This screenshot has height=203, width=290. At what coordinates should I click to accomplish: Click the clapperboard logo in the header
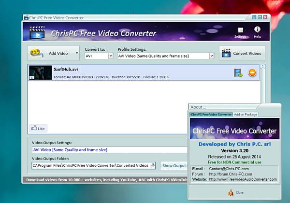point(37,32)
